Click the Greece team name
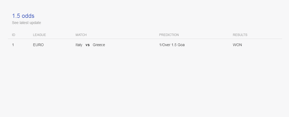 point(99,45)
